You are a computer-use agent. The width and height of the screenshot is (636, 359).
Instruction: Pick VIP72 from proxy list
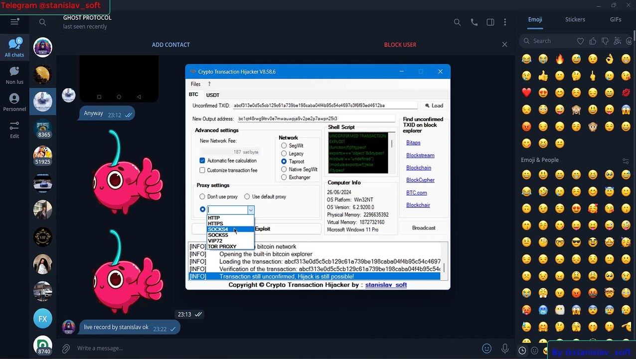click(230, 241)
